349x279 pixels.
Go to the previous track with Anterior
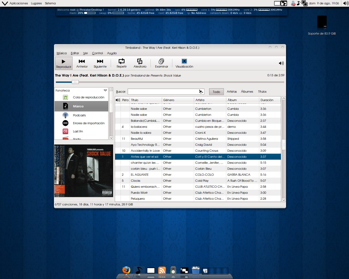click(82, 63)
